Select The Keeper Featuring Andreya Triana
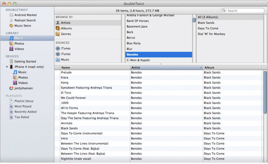Viewport: 268px width, 164px height. pyautogui.click(x=87, y=113)
